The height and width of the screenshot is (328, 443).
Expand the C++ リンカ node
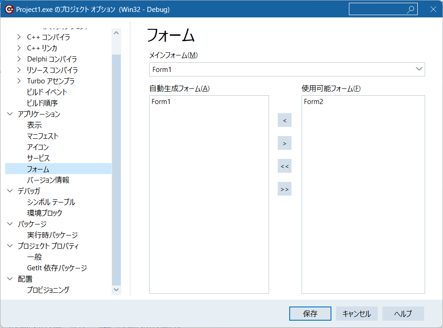coord(19,48)
